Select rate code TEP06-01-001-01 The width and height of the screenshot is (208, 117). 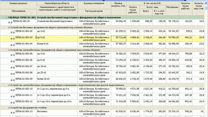(x=21, y=21)
